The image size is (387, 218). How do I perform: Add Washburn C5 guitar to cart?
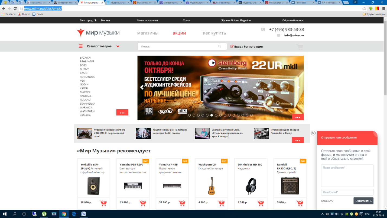(x=221, y=203)
